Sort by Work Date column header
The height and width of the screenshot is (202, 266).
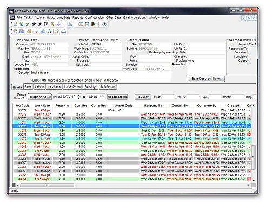[42, 106]
